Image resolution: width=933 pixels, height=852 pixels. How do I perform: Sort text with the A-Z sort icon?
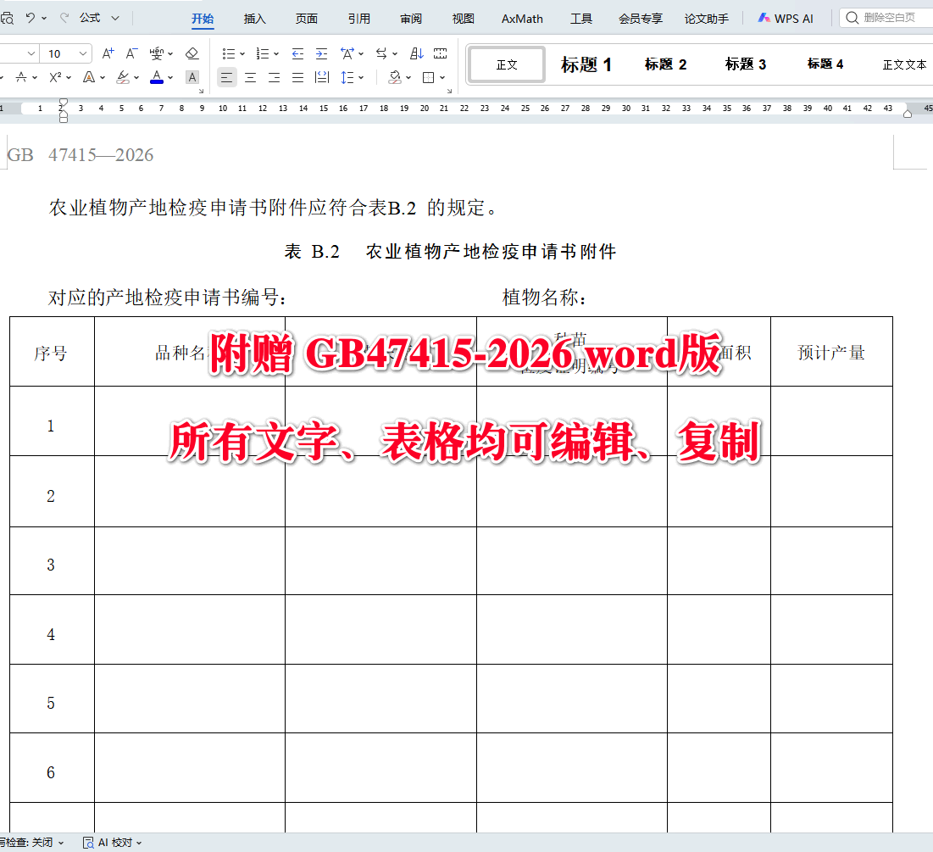(417, 53)
